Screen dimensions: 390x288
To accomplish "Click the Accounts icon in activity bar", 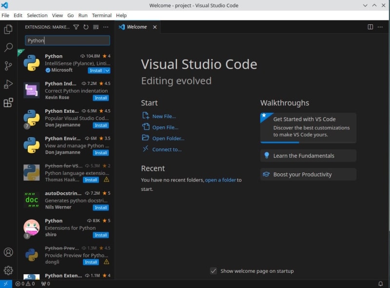I will (8, 252).
